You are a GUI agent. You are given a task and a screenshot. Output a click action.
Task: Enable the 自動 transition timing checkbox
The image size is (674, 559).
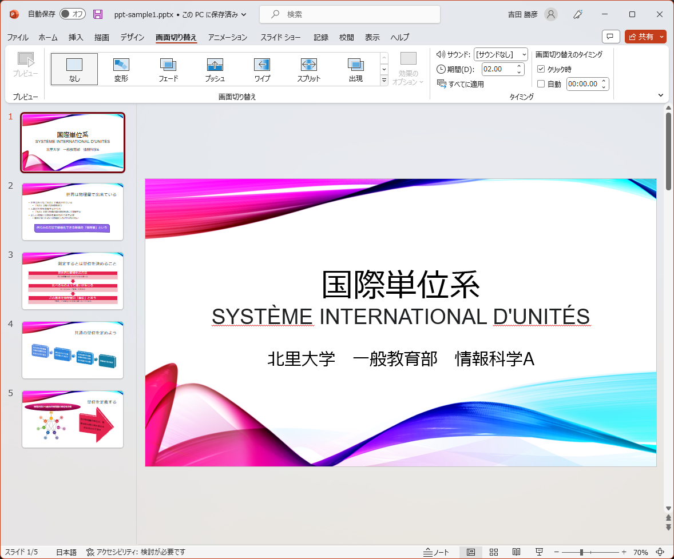[541, 83]
